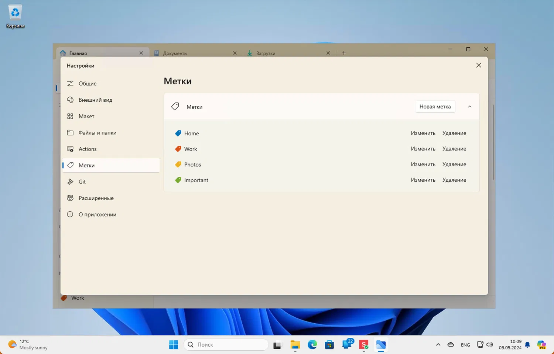
Task: Click the taskbar Поиск search box
Action: point(226,345)
